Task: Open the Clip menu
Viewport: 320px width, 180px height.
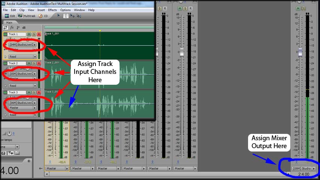Action: 22,10
